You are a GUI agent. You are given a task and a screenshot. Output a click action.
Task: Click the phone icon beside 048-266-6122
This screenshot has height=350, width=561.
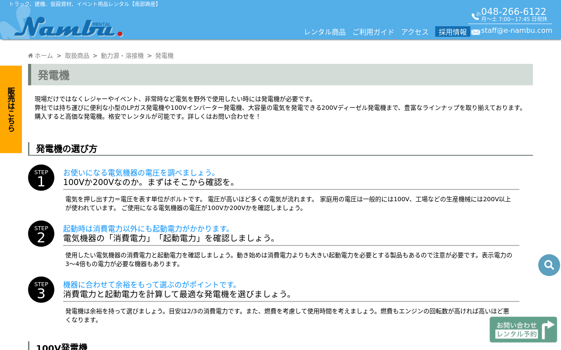476,16
